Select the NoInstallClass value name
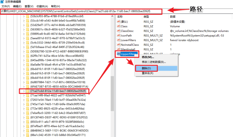Viewport: 233px width, 137px height. tap(130, 45)
